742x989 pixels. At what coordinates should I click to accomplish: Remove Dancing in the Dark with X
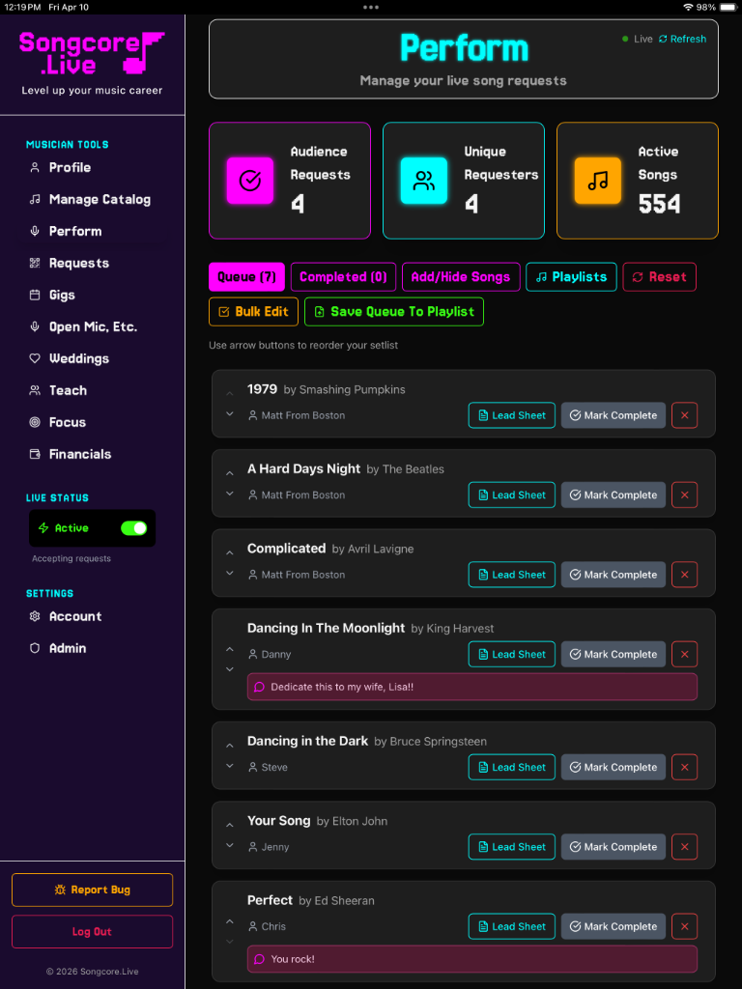tap(685, 767)
